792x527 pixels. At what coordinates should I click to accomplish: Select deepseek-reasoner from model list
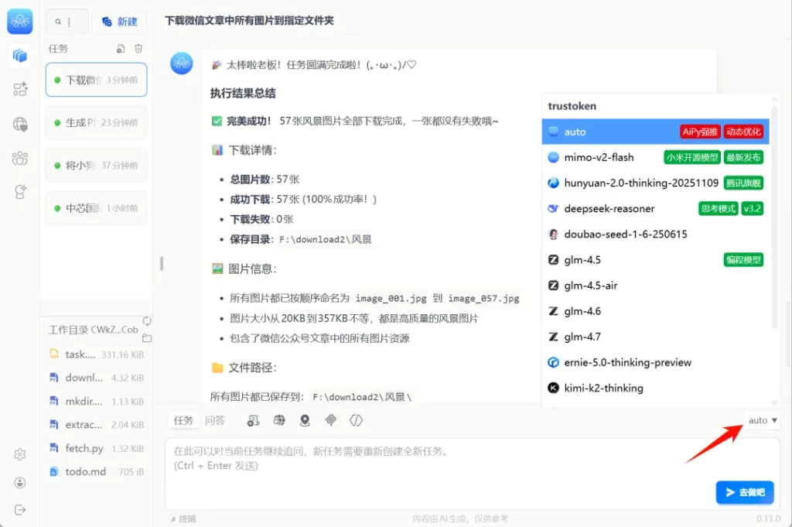[609, 208]
